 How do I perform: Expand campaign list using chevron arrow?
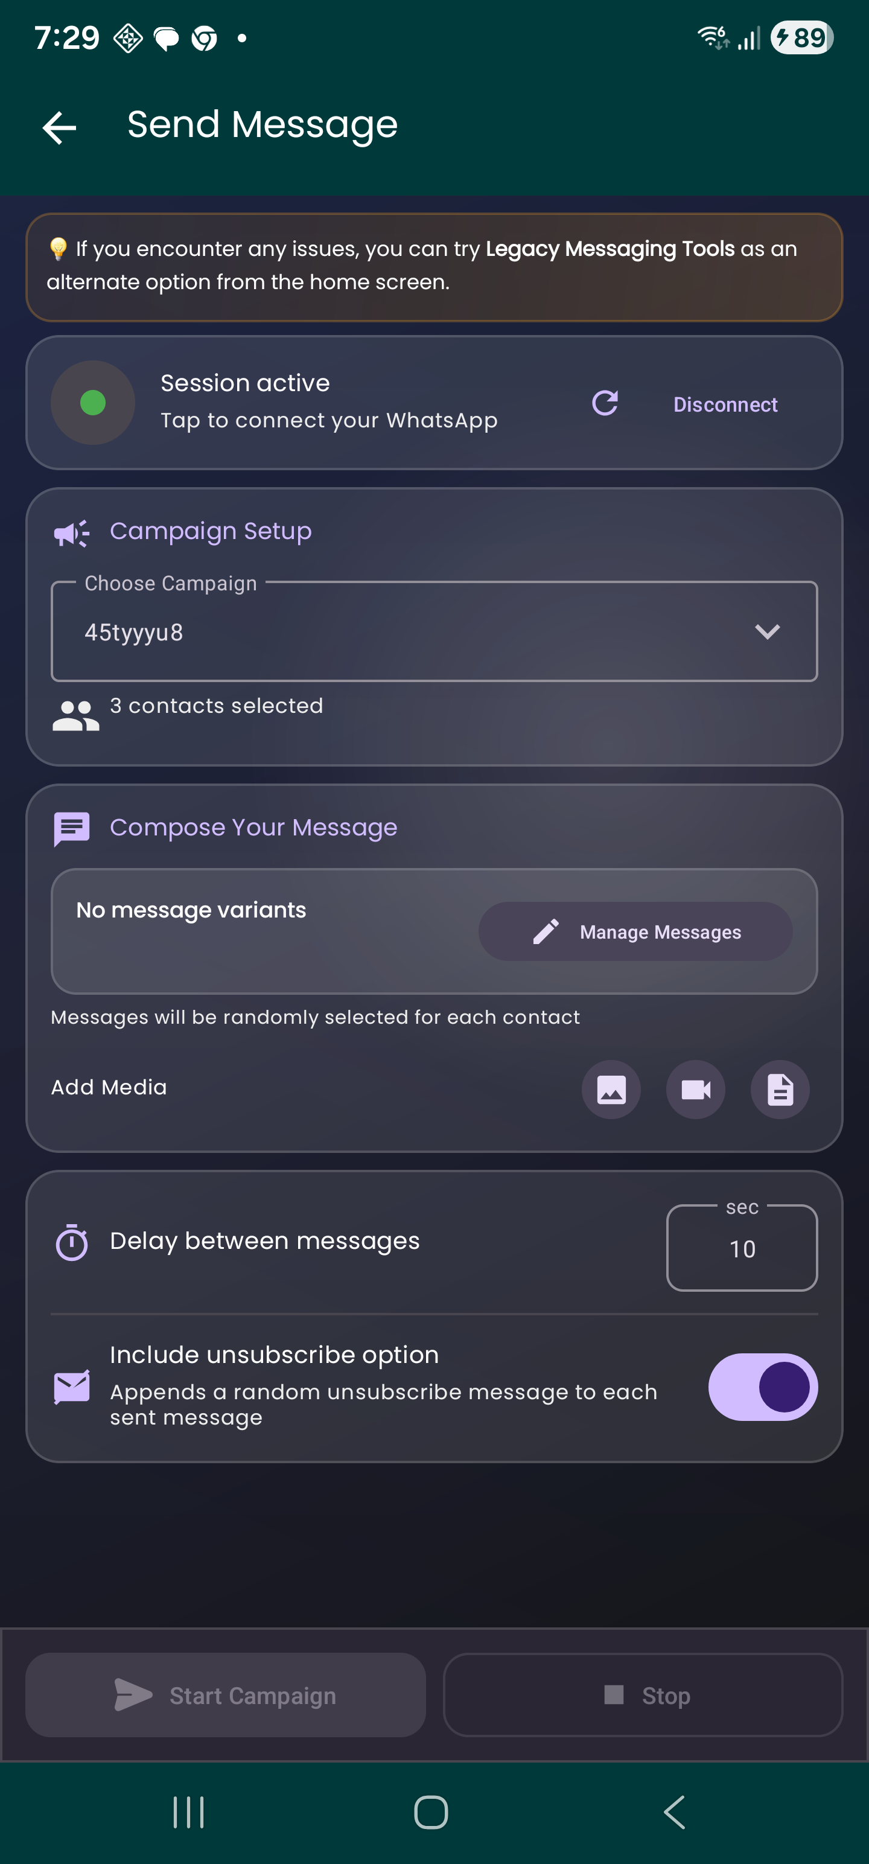coord(767,632)
